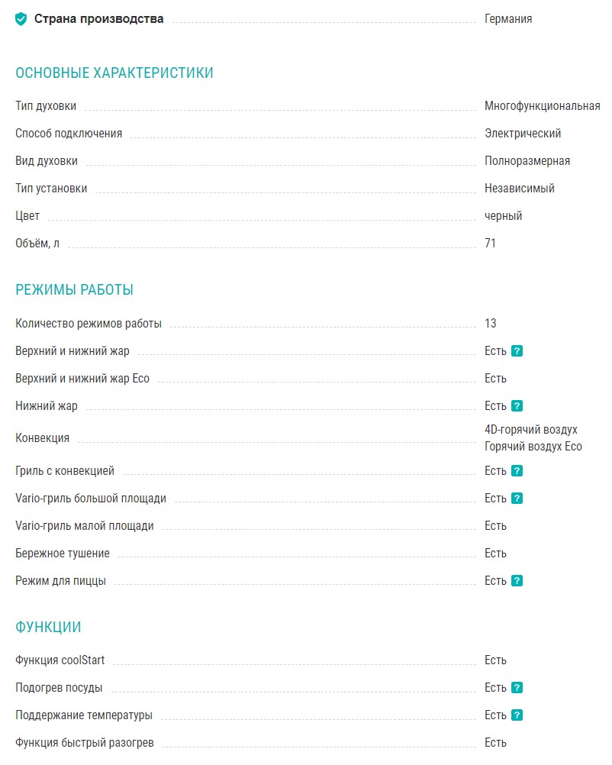This screenshot has height=765, width=612.
Task: Click the РЕЖИМЫ РАБОТЫ section heading
Action: (75, 290)
